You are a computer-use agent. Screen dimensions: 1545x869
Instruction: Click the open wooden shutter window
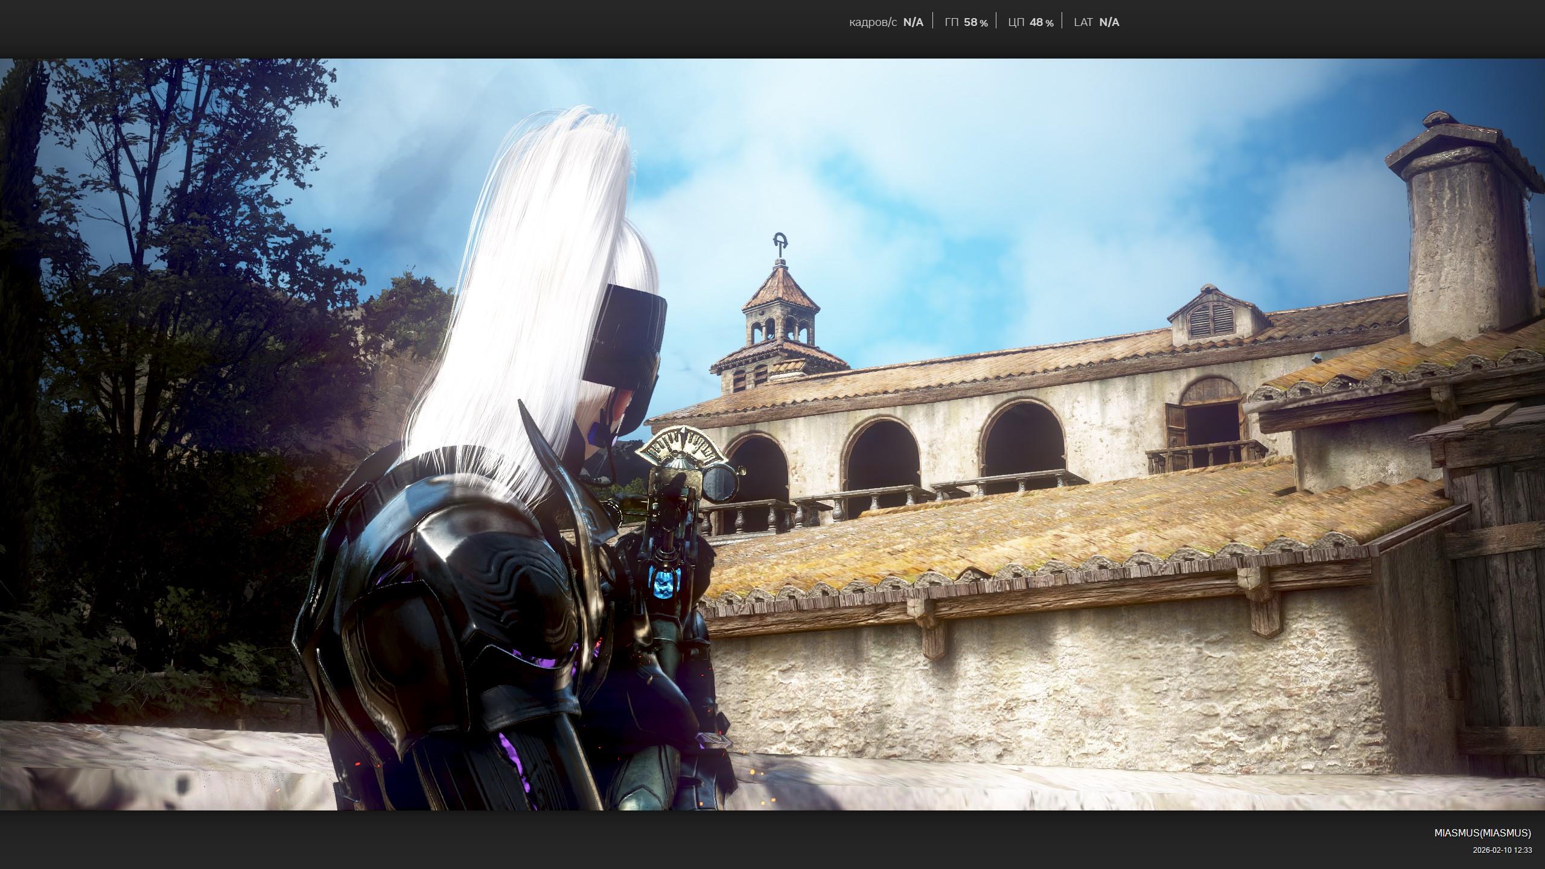(1176, 424)
